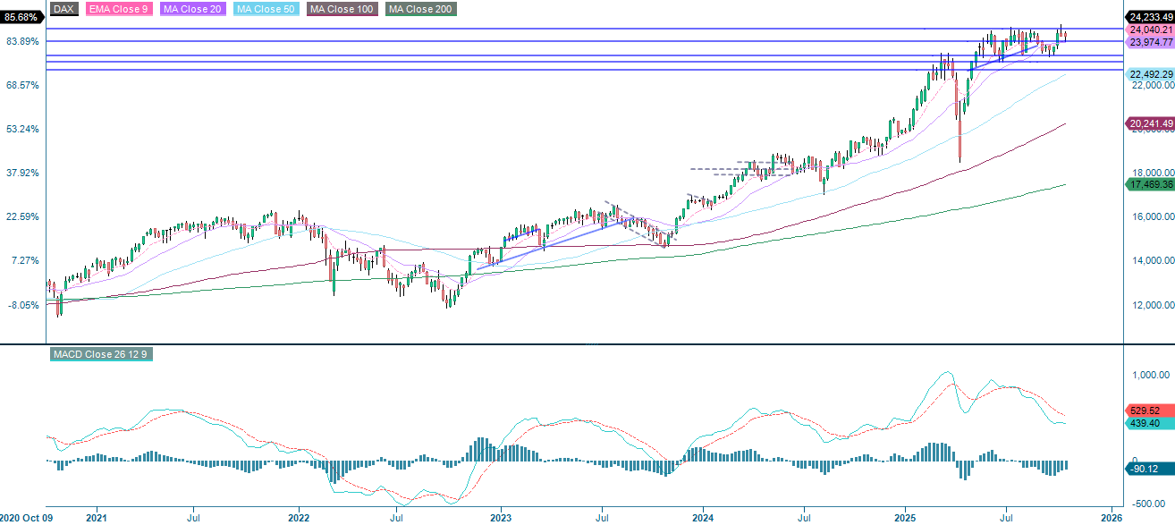Open the MACD Close 26 12 9 label

[99, 353]
